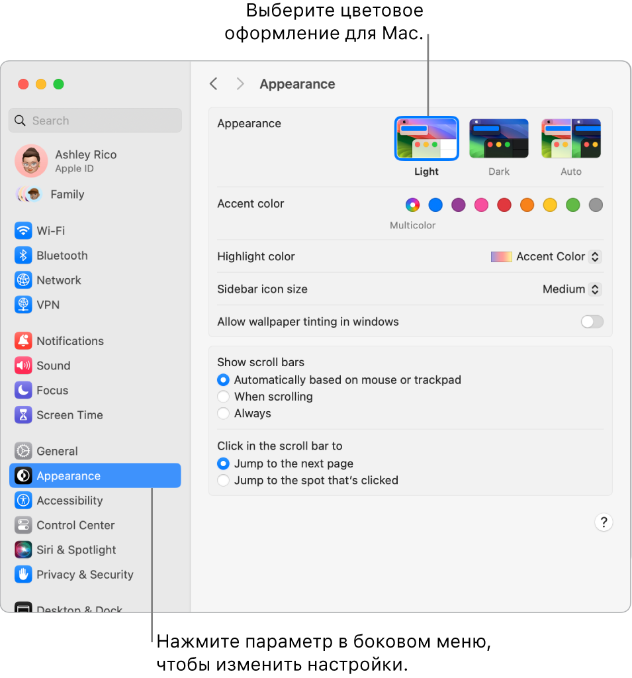The width and height of the screenshot is (632, 678).
Task: Pick the blue accent color
Action: tap(435, 205)
